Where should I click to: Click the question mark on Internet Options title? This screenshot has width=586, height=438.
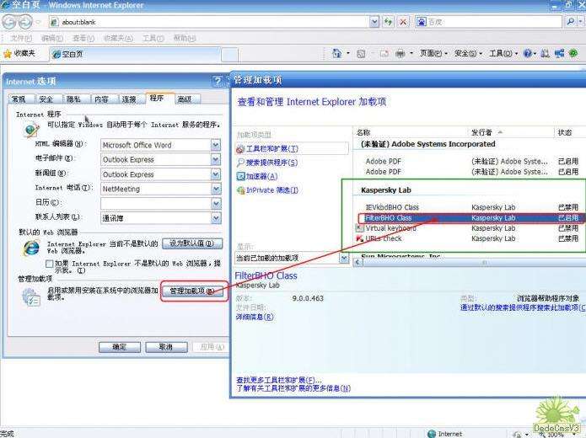[218, 81]
